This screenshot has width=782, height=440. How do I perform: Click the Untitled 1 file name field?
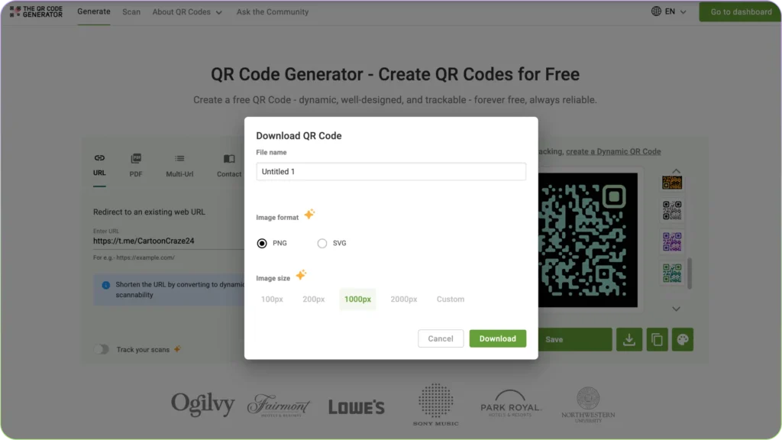[x=391, y=171]
